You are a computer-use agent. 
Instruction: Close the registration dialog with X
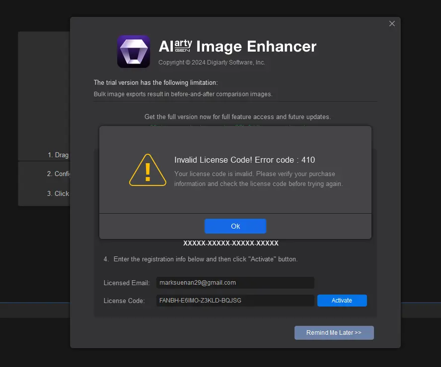coord(392,24)
